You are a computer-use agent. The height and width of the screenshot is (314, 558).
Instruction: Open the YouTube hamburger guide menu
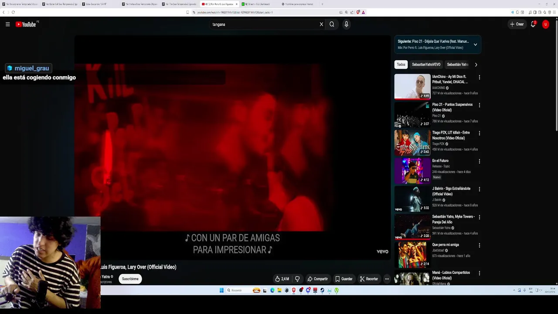point(7,24)
